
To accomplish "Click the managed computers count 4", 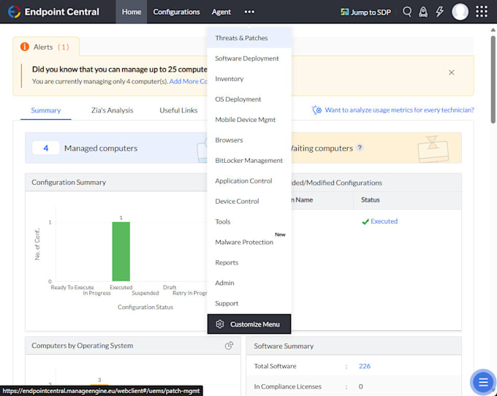I will coord(45,148).
